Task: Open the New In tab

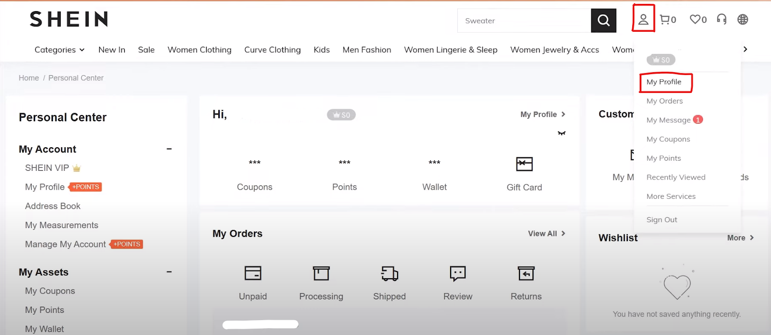Action: click(x=112, y=50)
